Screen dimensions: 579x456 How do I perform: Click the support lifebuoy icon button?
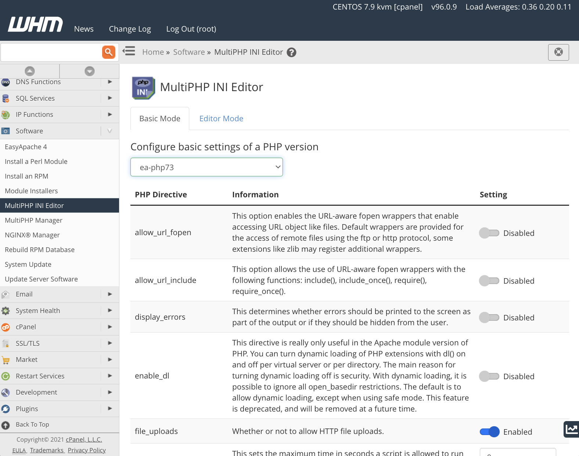coord(558,52)
